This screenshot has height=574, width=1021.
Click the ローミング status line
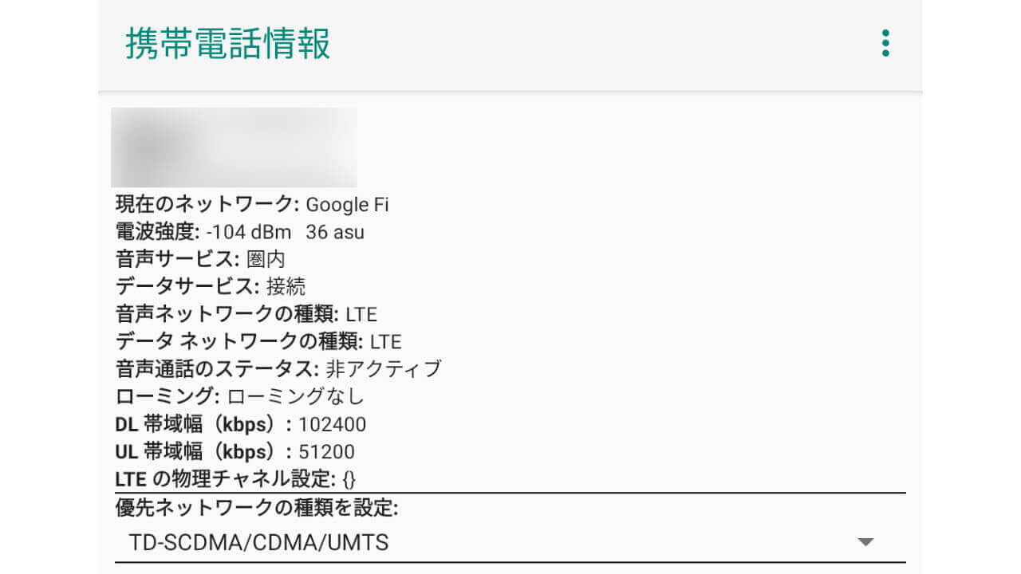pos(239,396)
